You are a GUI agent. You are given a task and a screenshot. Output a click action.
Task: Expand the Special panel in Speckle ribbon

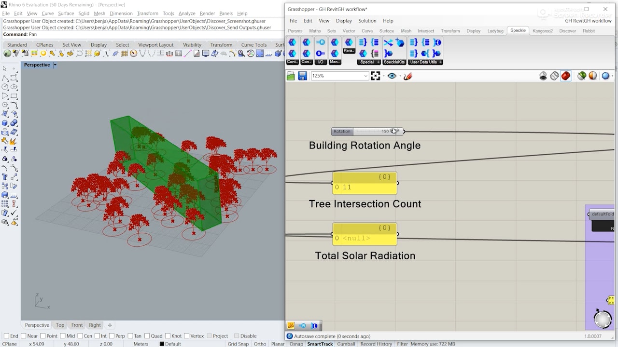tap(379, 62)
